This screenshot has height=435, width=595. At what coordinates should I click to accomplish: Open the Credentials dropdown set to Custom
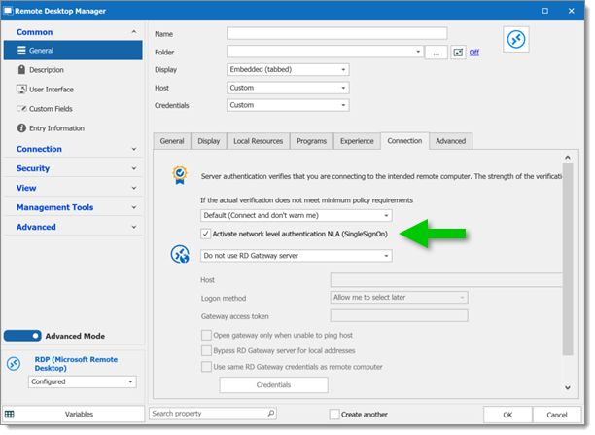[x=288, y=105]
